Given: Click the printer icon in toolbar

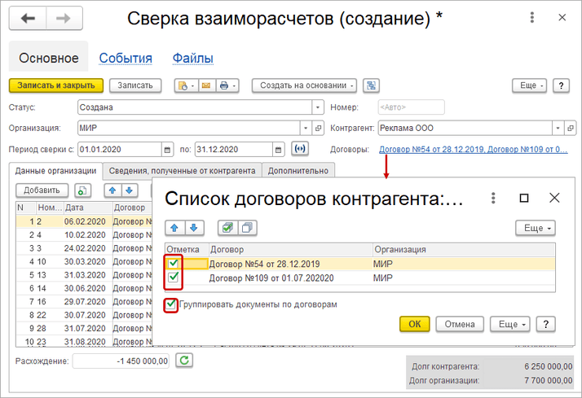Looking at the screenshot, I should [223, 85].
